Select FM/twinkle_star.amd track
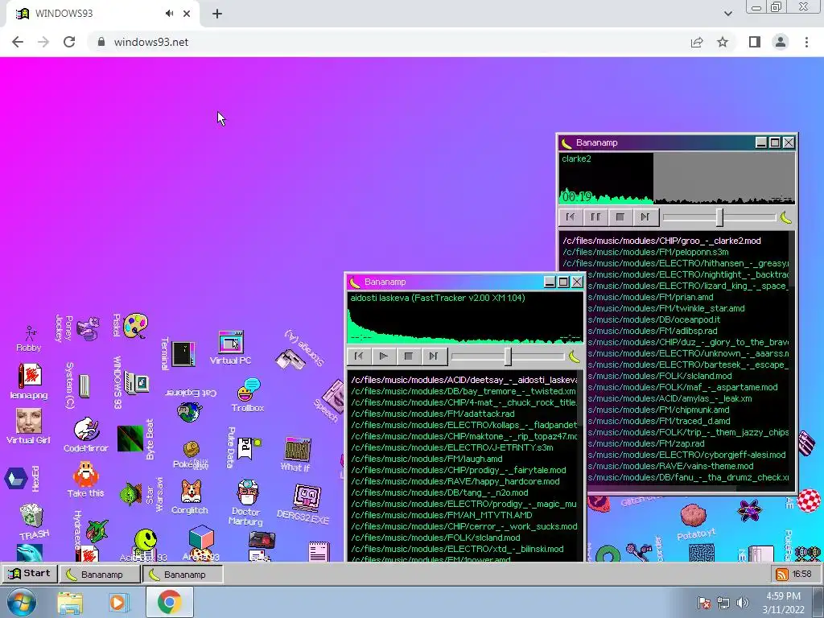 [x=688, y=308]
